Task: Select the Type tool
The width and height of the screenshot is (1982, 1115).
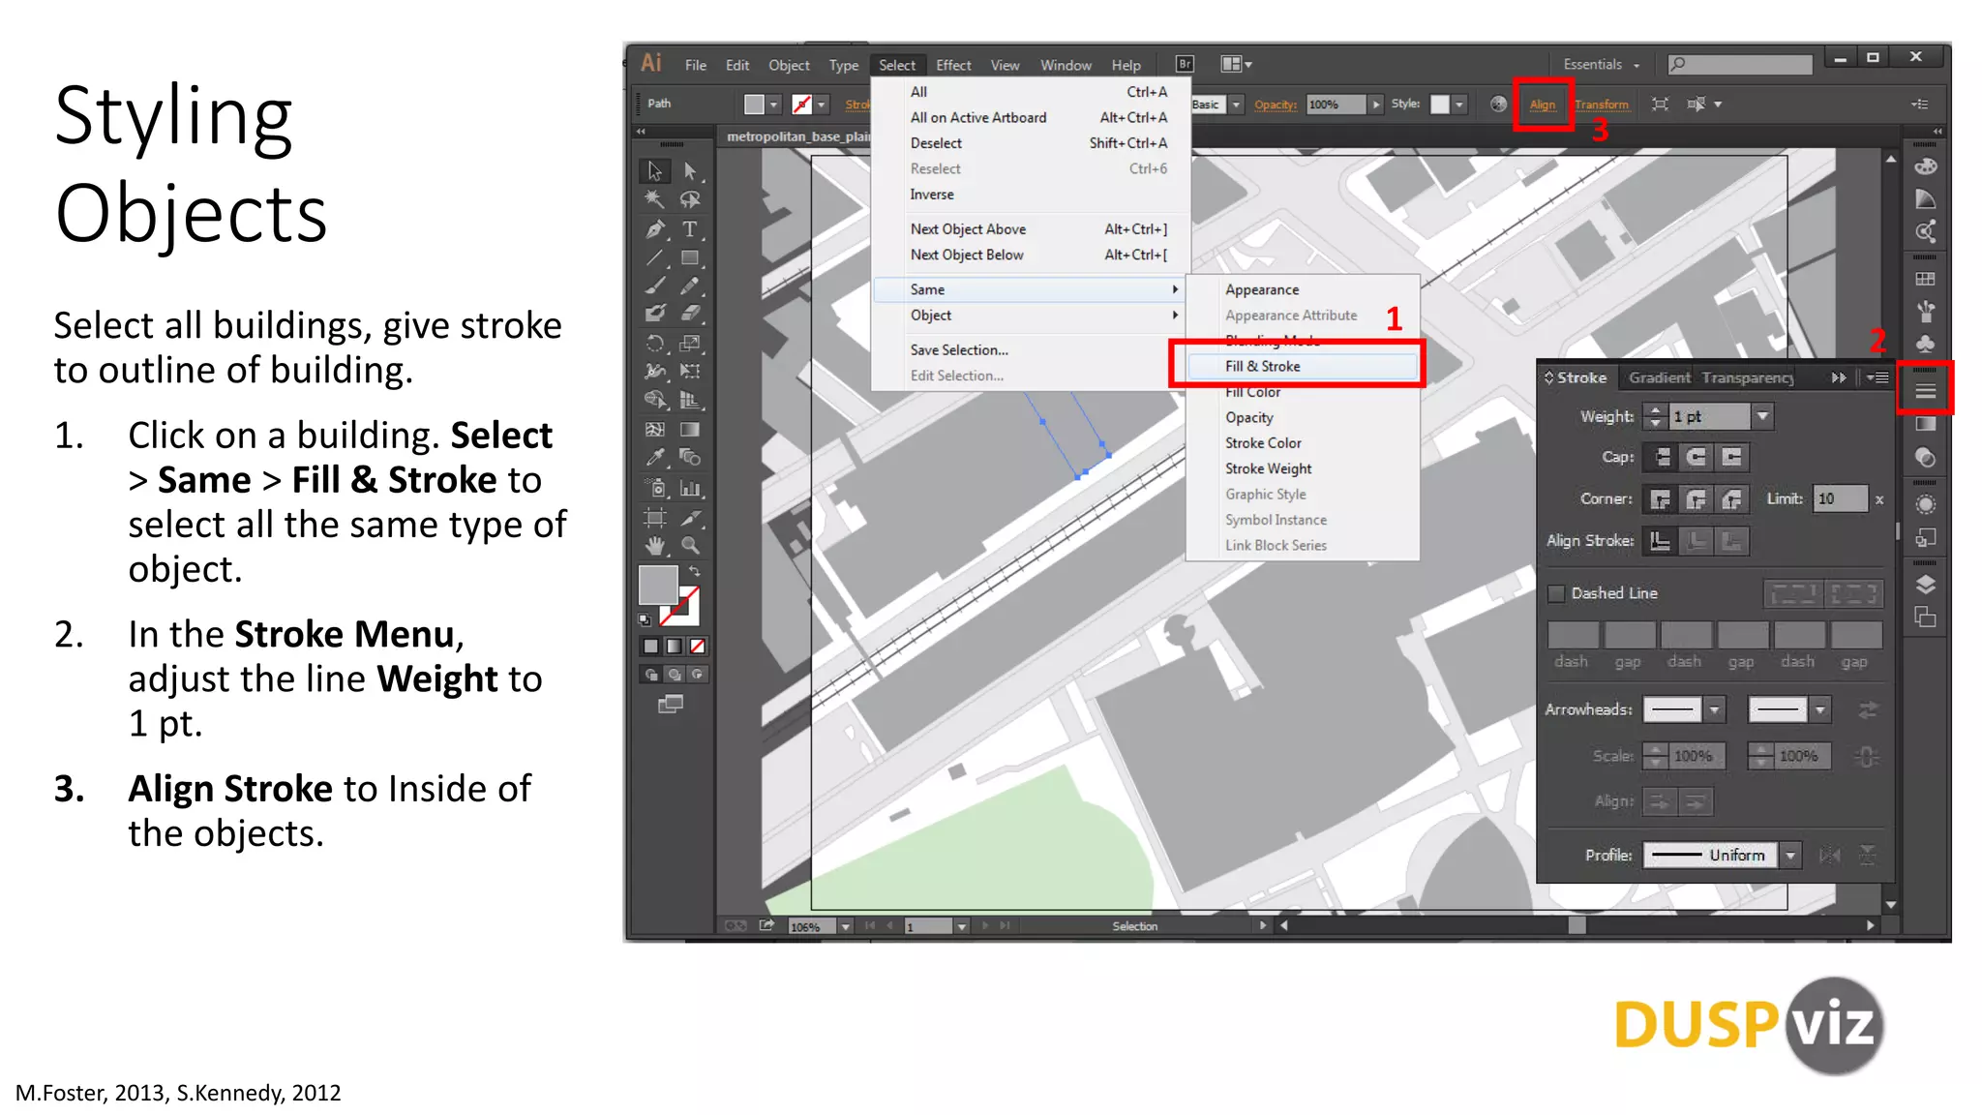Action: [690, 229]
